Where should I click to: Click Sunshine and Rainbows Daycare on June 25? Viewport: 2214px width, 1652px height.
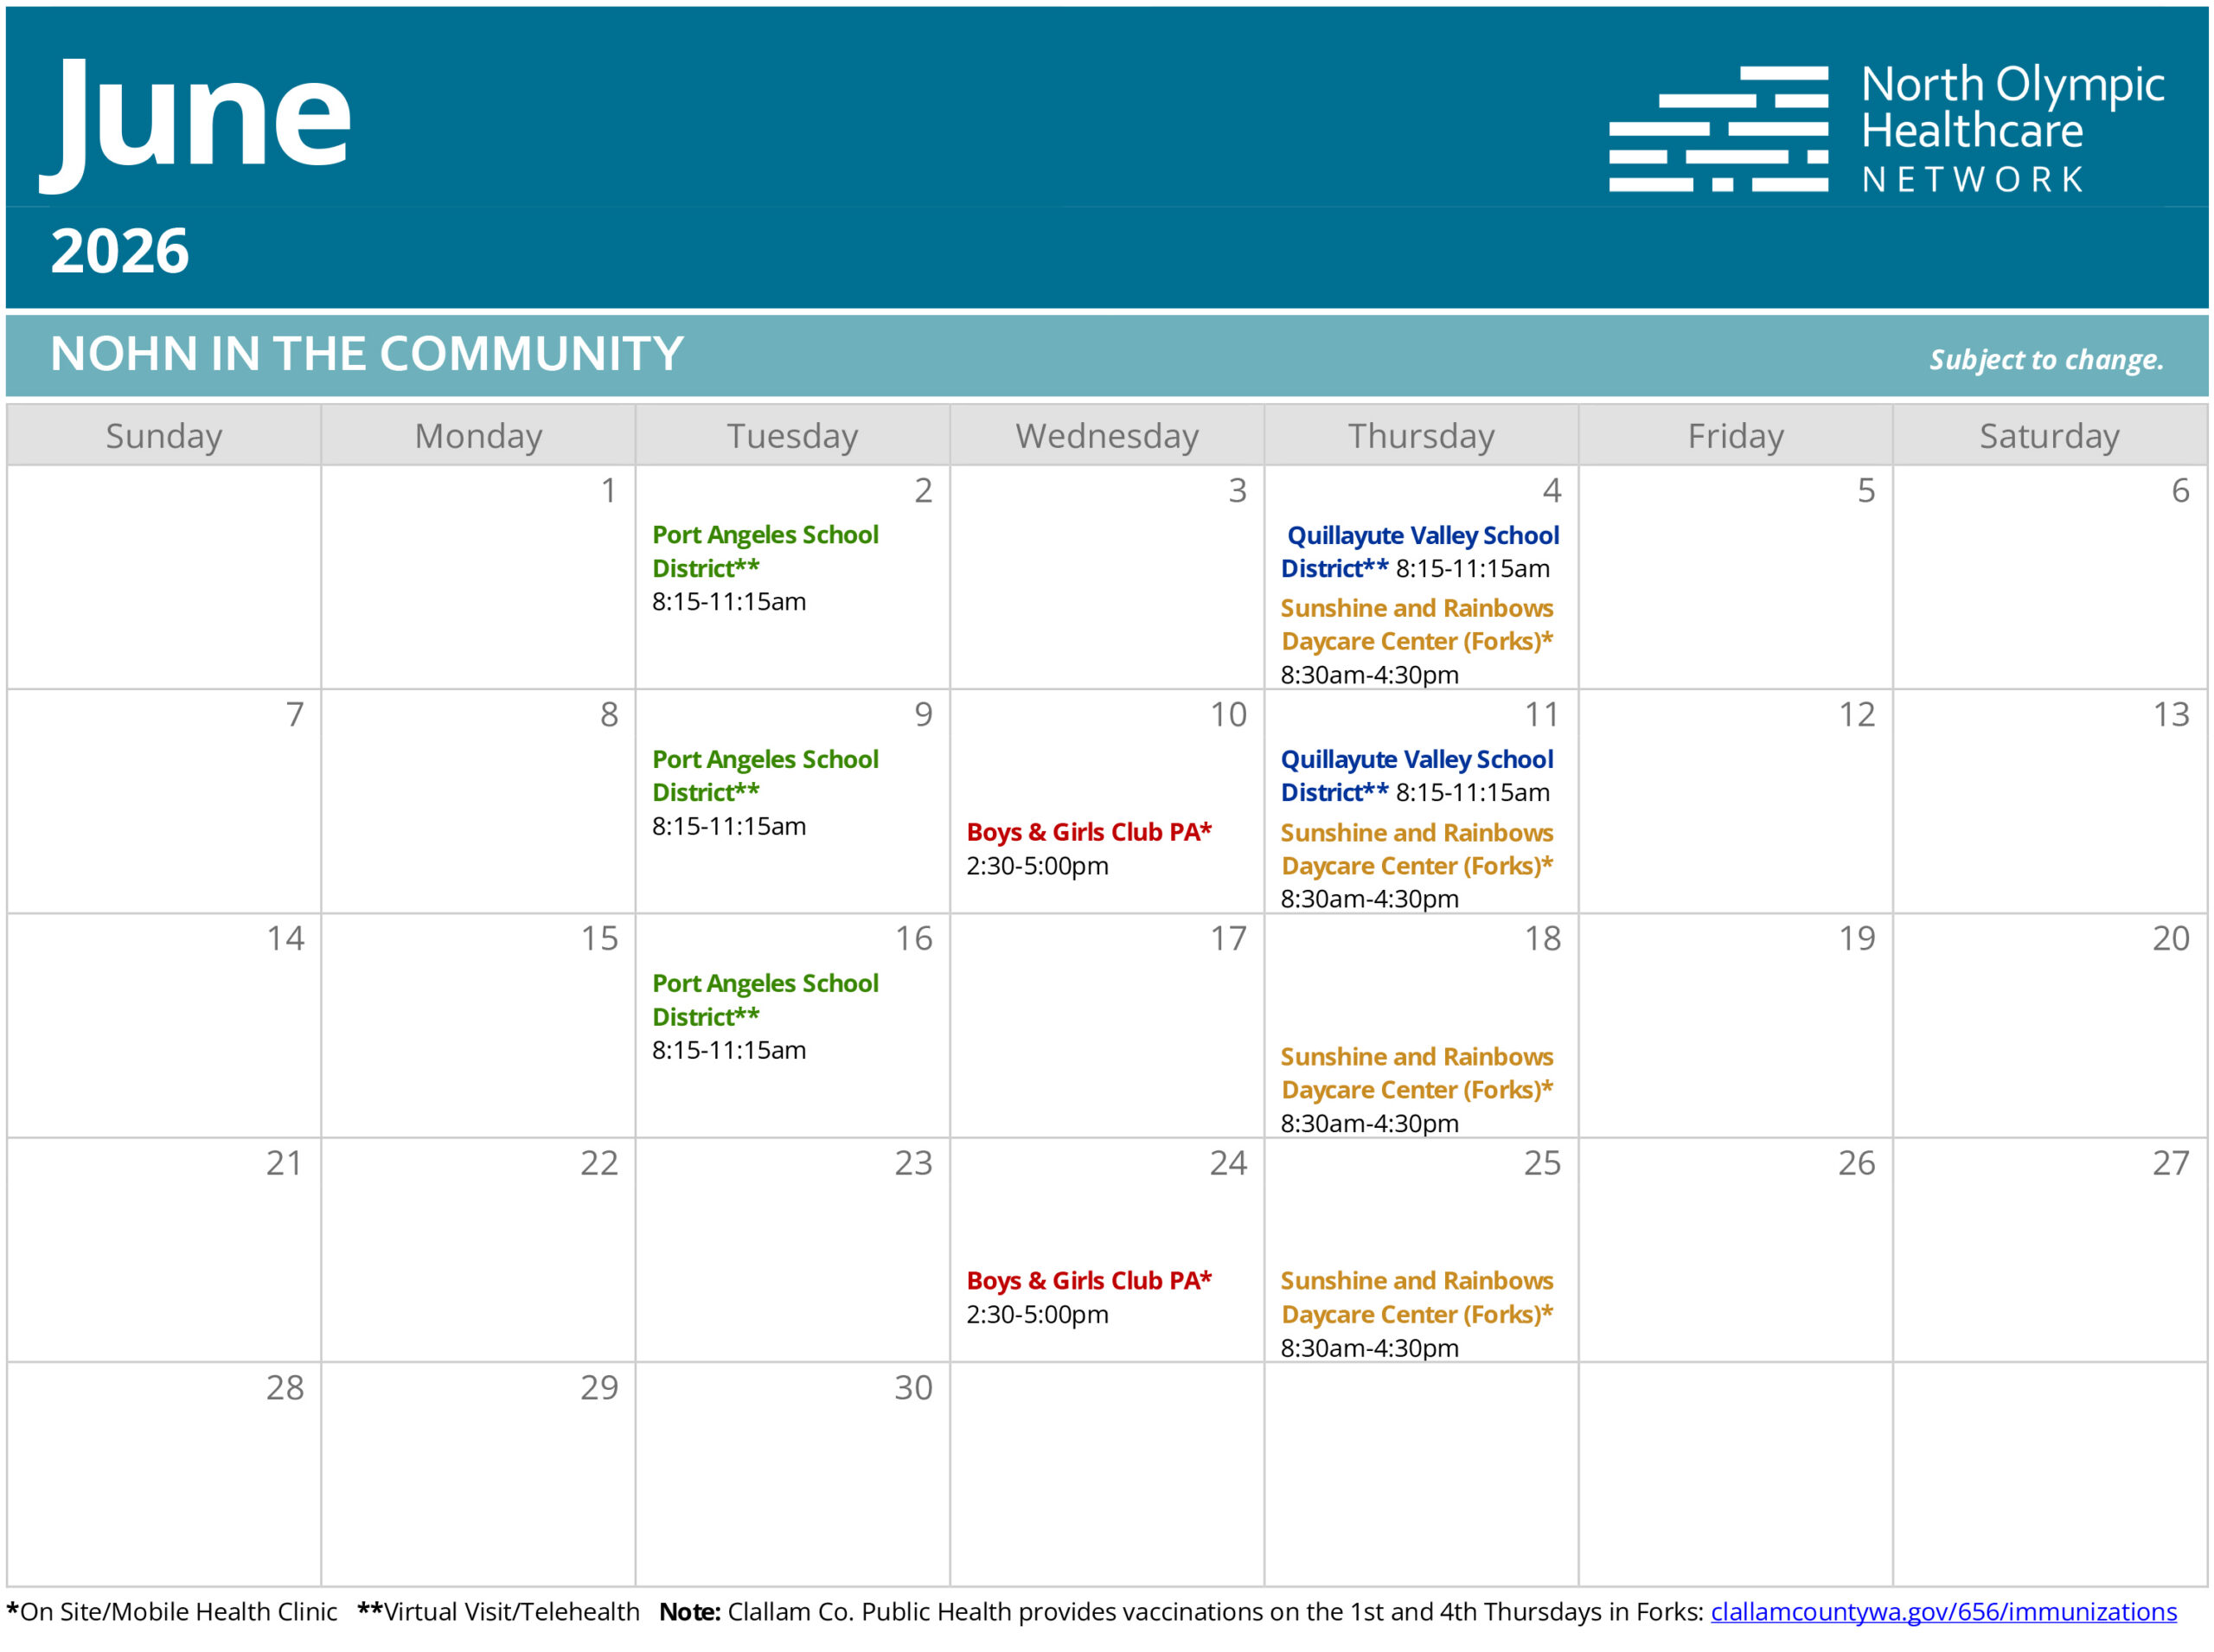pyautogui.click(x=1417, y=1297)
